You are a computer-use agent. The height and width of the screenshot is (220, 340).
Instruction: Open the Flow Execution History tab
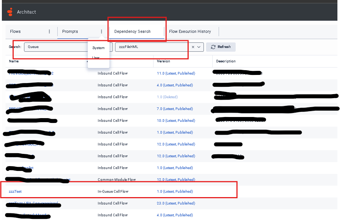tap(190, 32)
